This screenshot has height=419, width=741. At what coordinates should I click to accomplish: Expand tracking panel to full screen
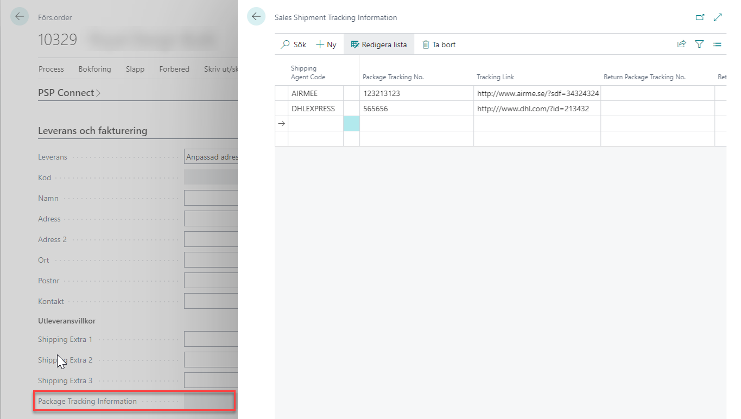(x=718, y=17)
